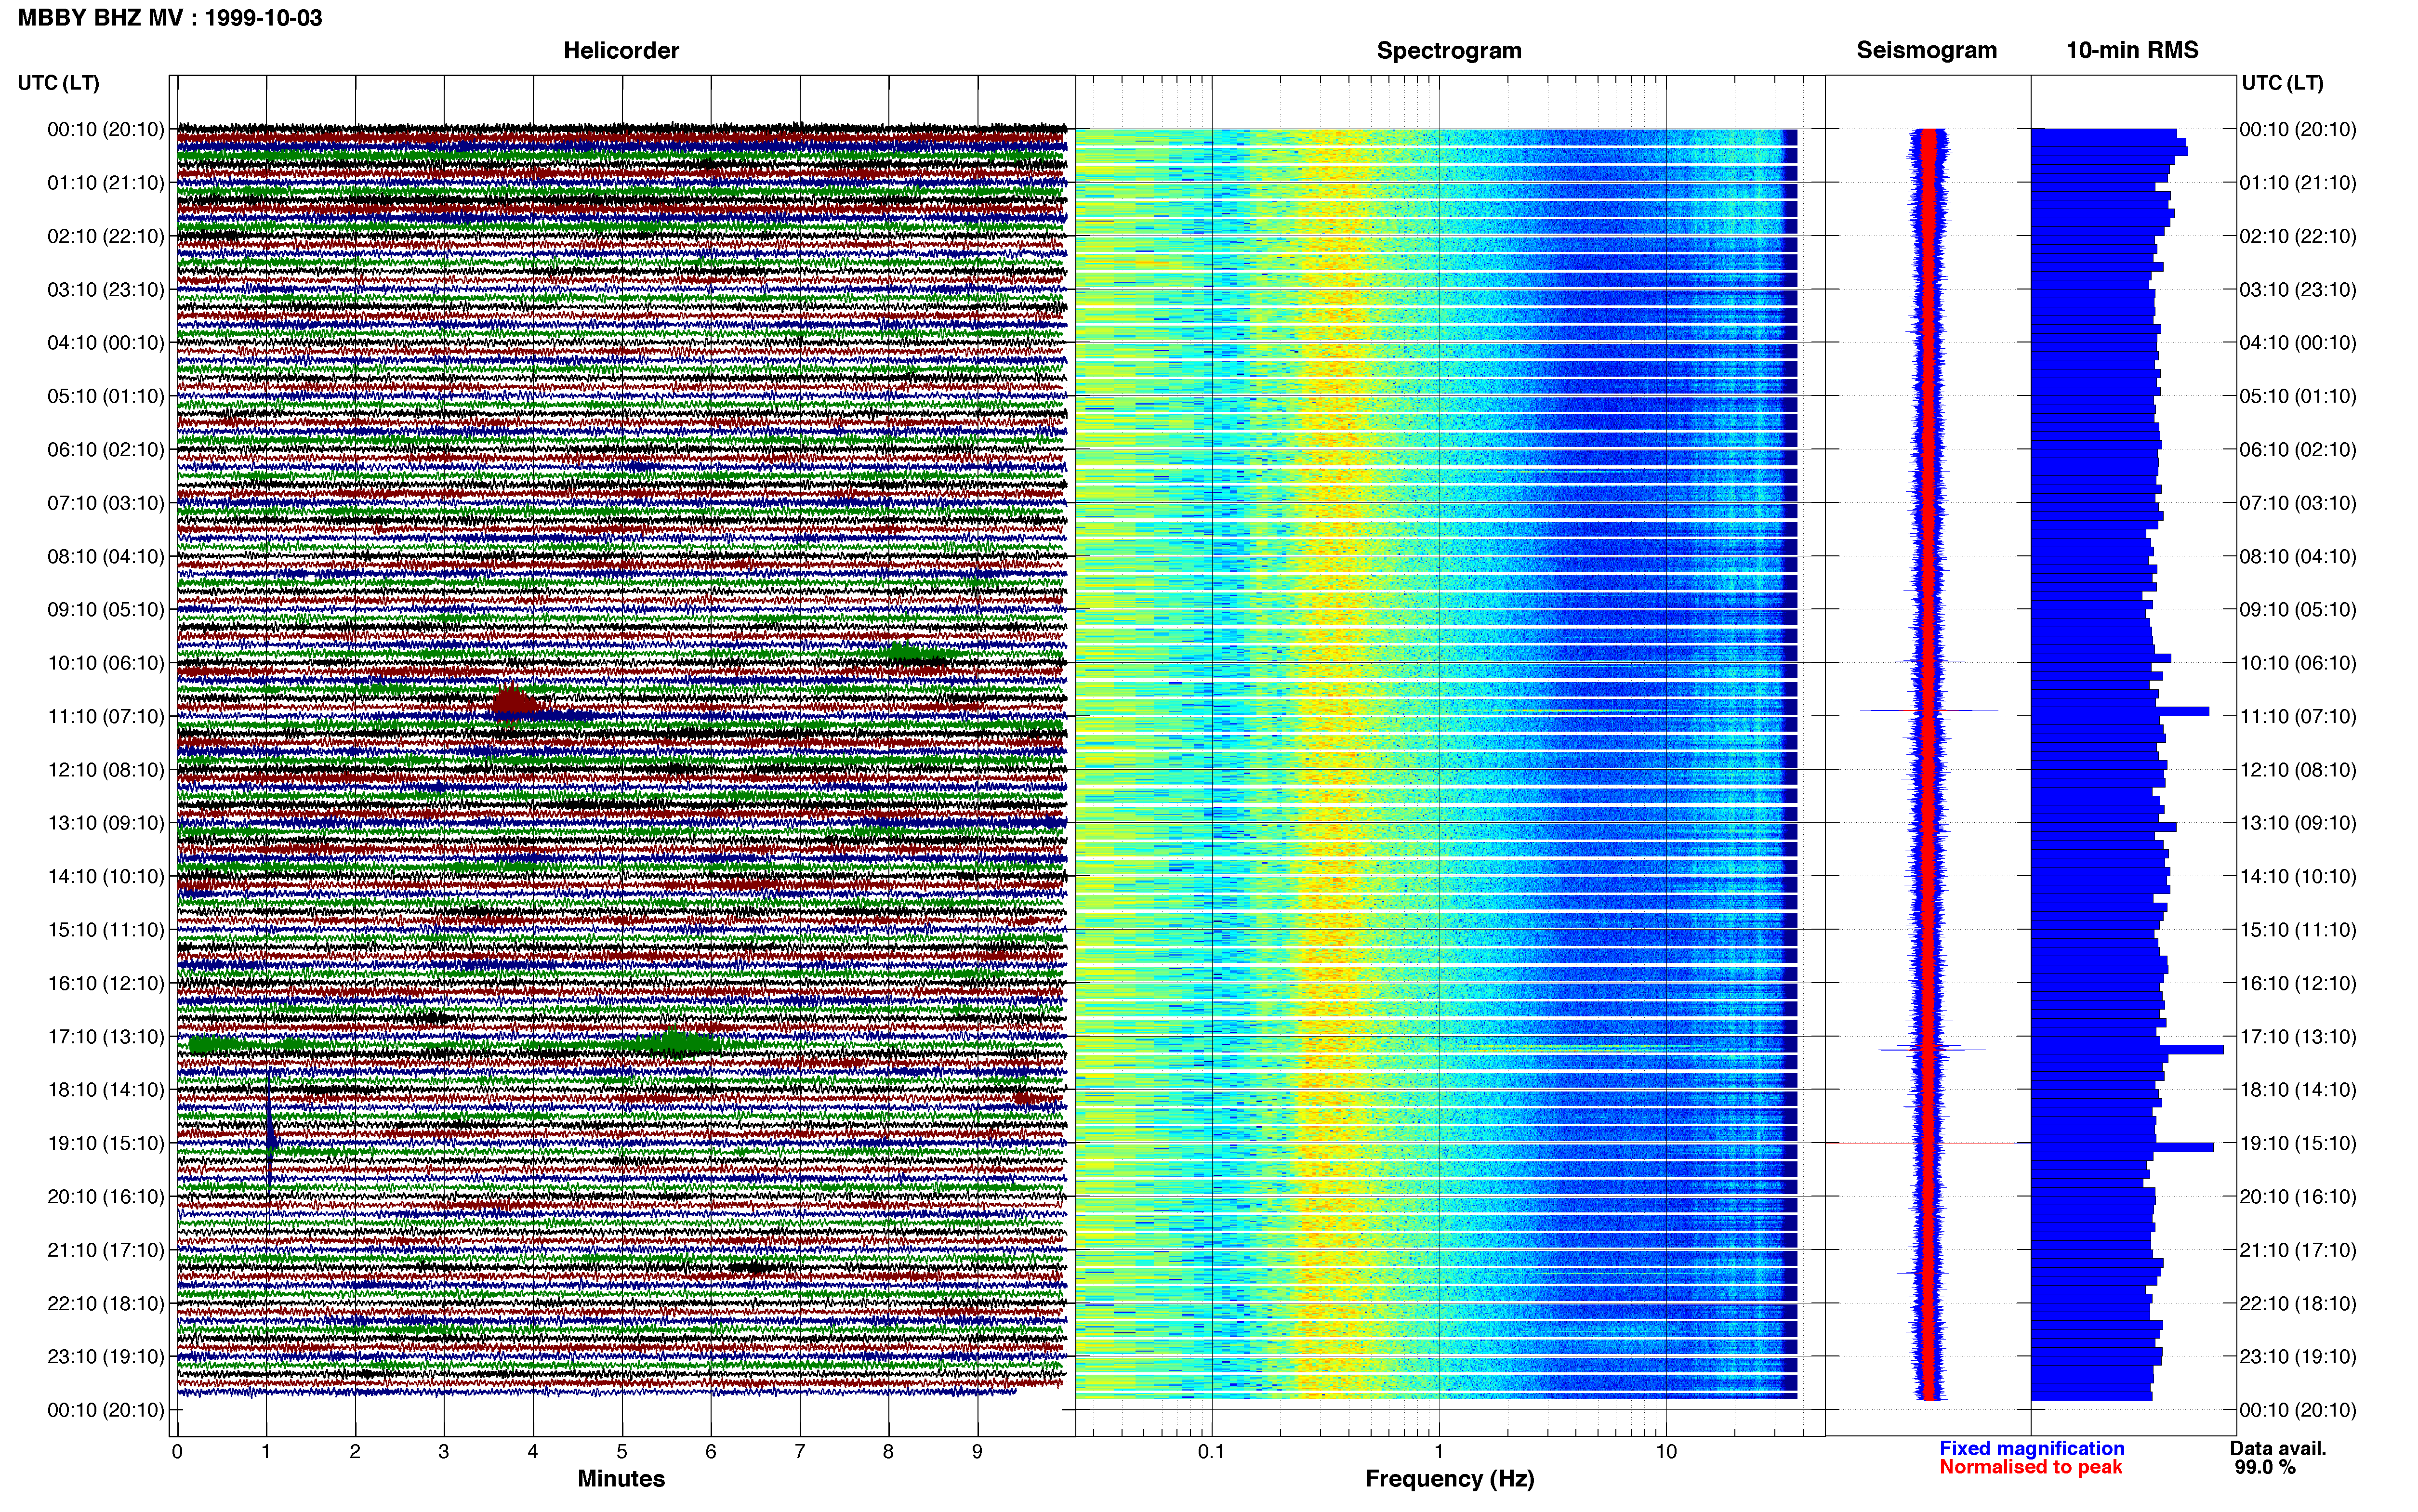2418x1512 pixels.
Task: Click left time label '18:10 (14:10)'
Action: coord(106,1090)
